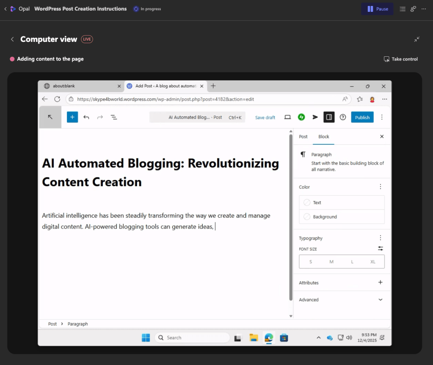Toggle the settings sidebar panel button

point(329,117)
